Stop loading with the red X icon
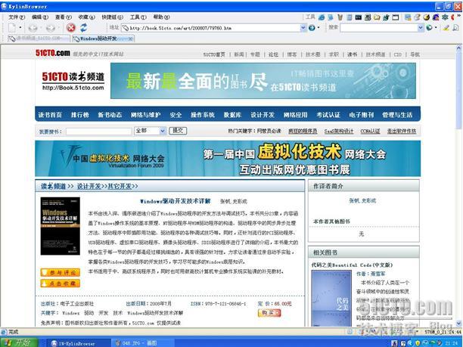This screenshot has width=463, height=347. point(71,28)
